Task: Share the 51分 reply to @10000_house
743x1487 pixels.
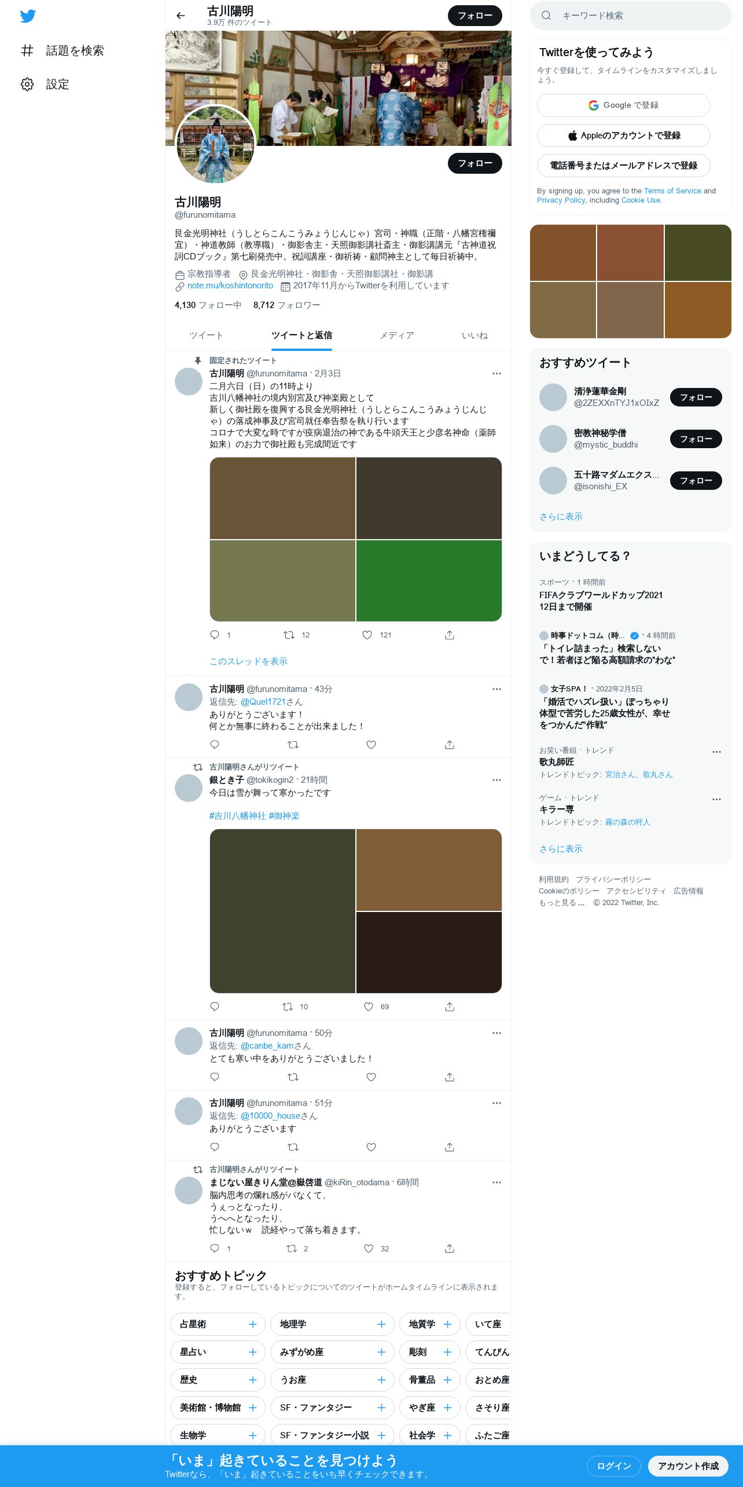Action: pos(450,1147)
